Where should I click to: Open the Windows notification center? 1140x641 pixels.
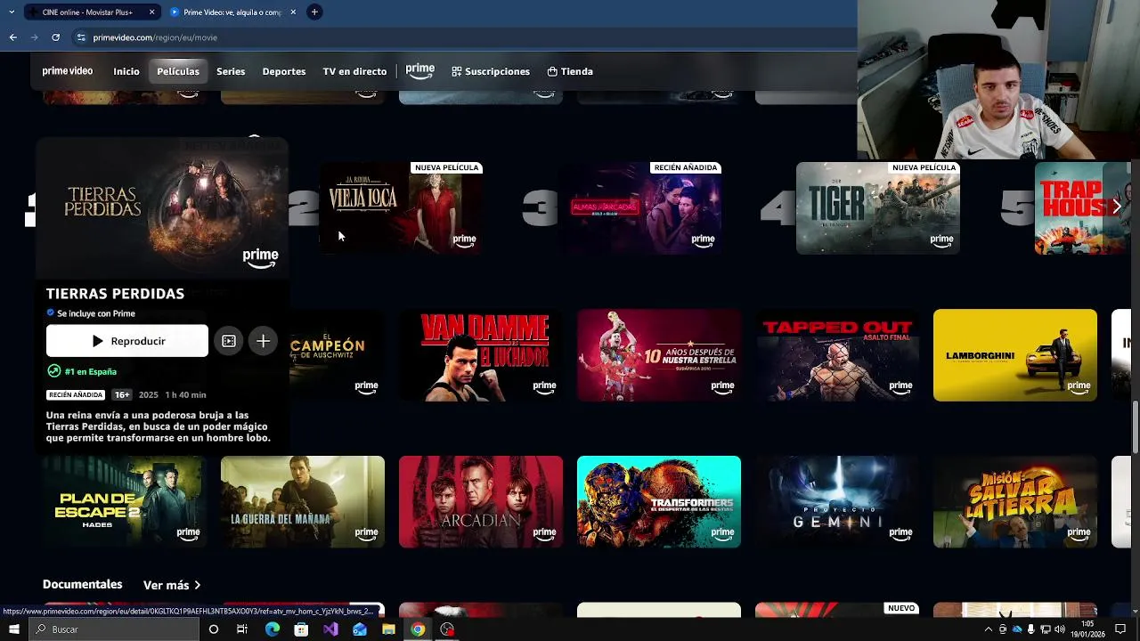1120,629
